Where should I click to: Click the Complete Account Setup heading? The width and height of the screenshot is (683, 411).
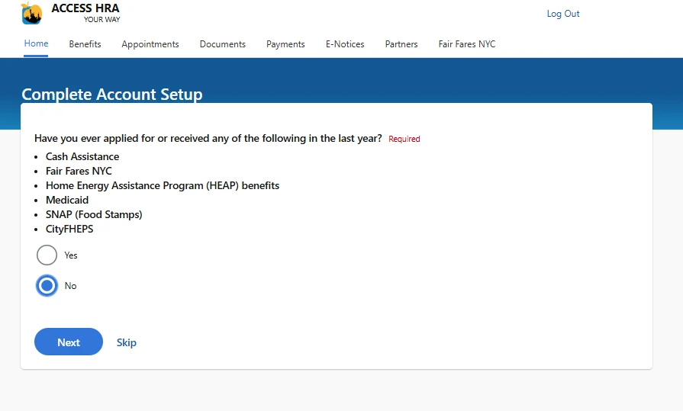pyautogui.click(x=112, y=94)
